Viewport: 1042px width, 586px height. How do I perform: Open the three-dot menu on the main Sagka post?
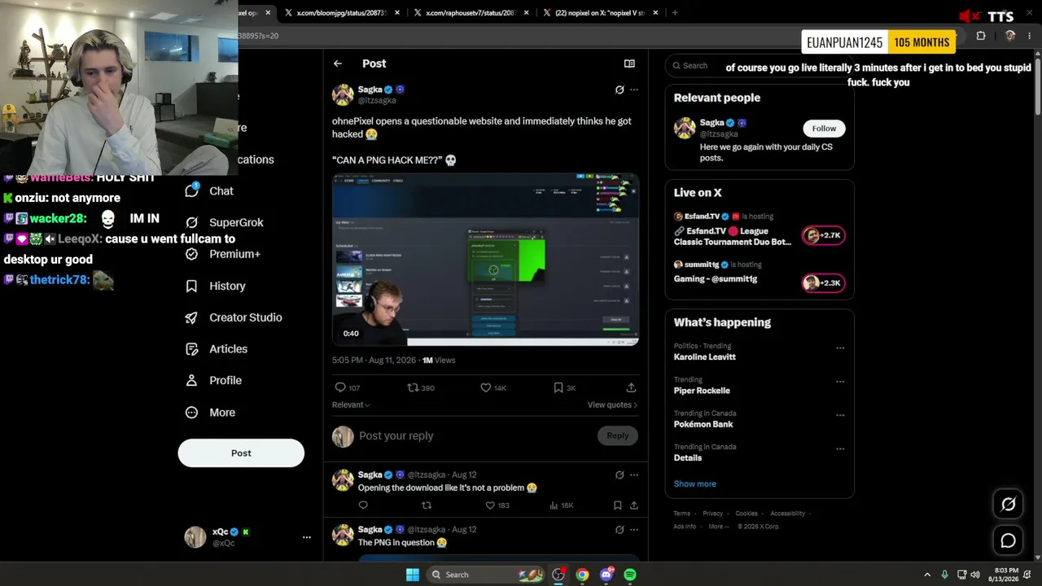(x=634, y=90)
